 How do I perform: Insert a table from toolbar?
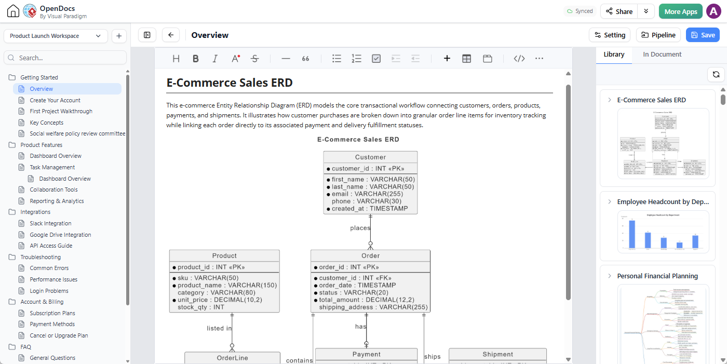pos(466,59)
